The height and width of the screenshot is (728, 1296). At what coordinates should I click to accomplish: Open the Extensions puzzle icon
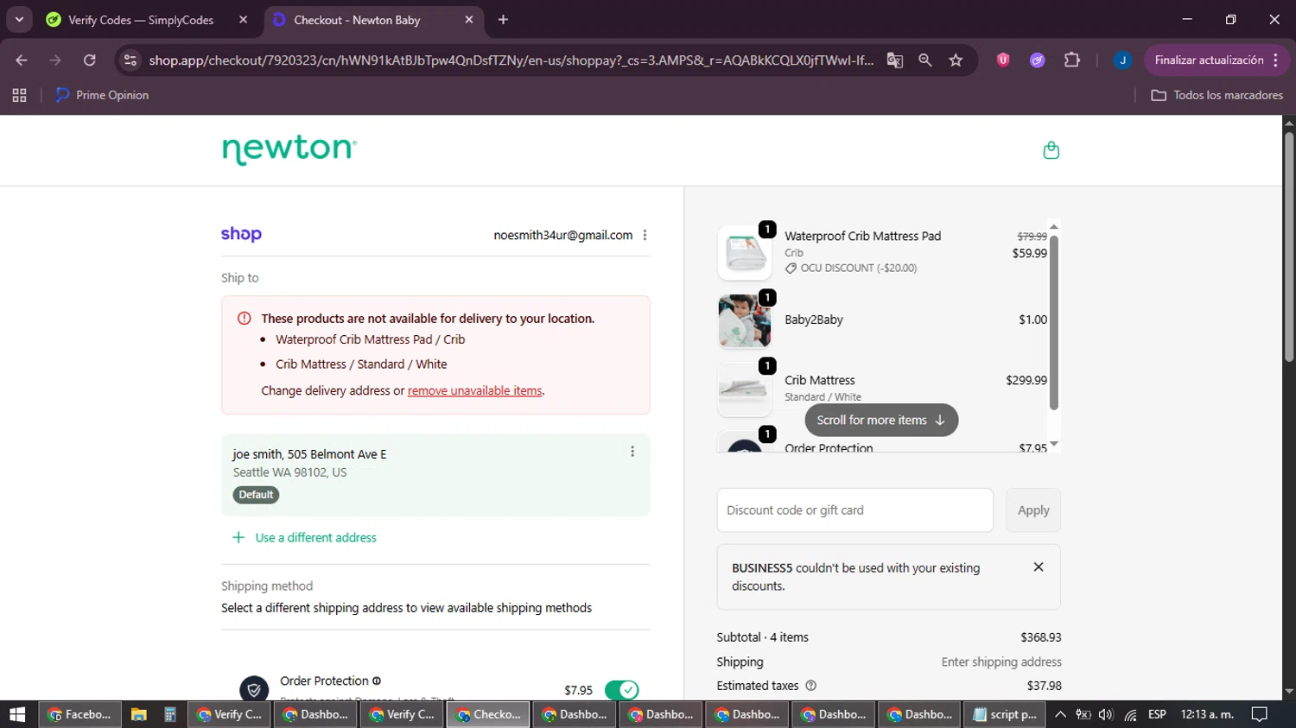(1072, 60)
